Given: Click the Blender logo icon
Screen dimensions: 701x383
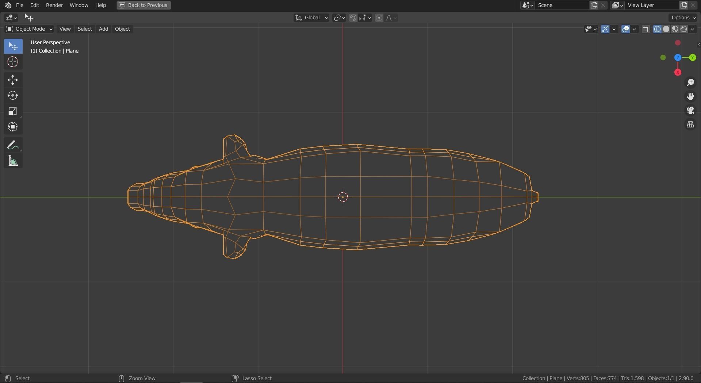Looking at the screenshot, I should click(x=8, y=5).
